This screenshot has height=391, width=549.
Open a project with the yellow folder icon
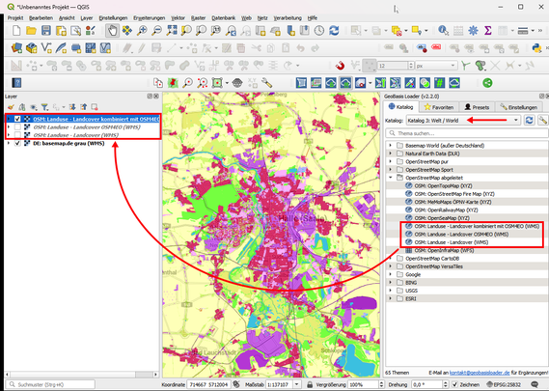pyautogui.click(x=31, y=31)
